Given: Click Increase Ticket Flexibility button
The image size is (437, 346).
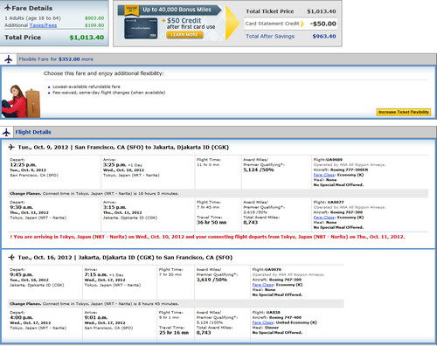Looking at the screenshot, I should (x=404, y=112).
